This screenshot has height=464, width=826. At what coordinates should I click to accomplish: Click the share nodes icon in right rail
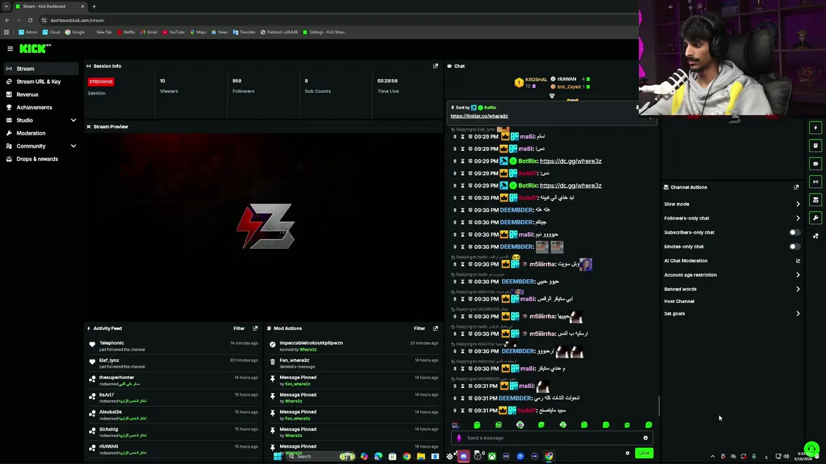[816, 236]
